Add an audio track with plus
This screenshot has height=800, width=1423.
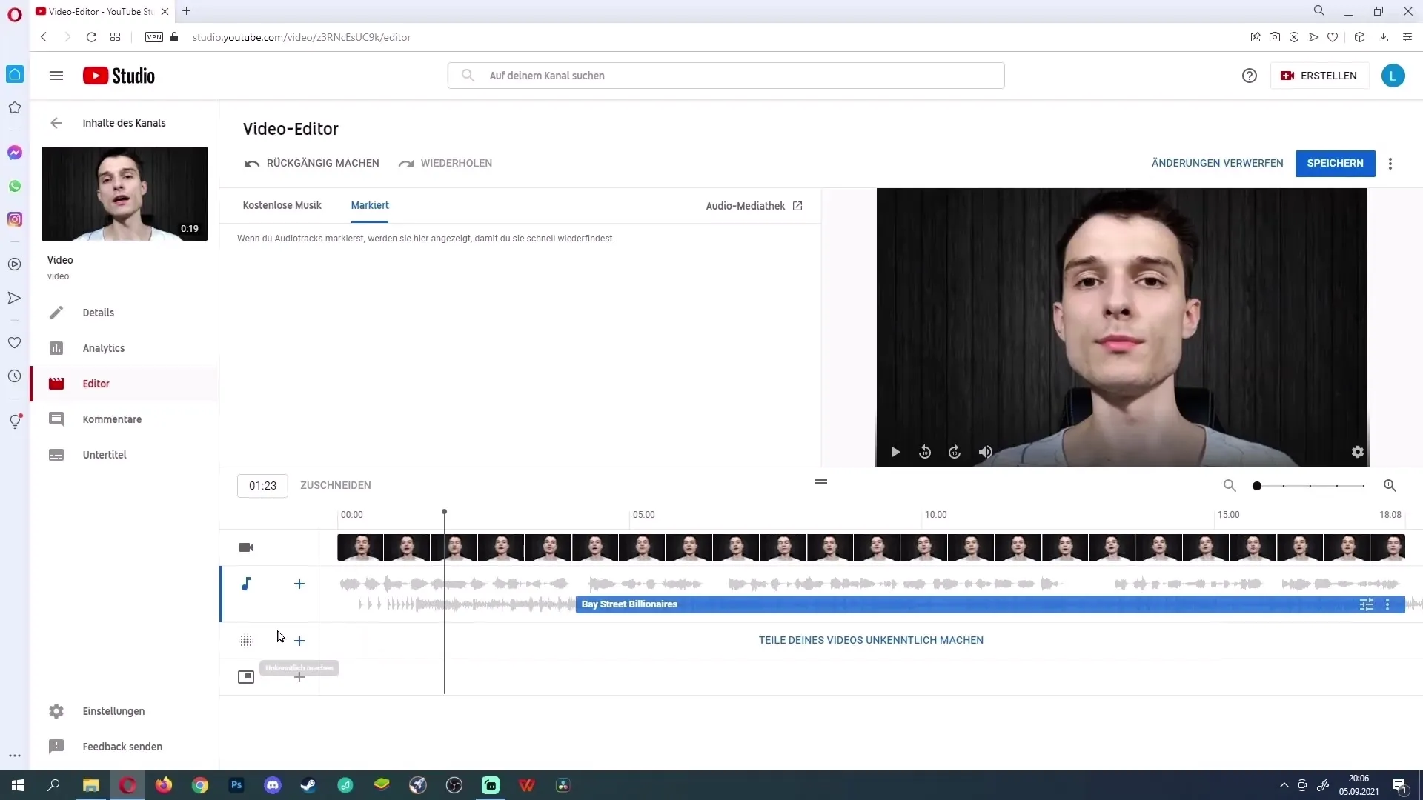tap(299, 584)
